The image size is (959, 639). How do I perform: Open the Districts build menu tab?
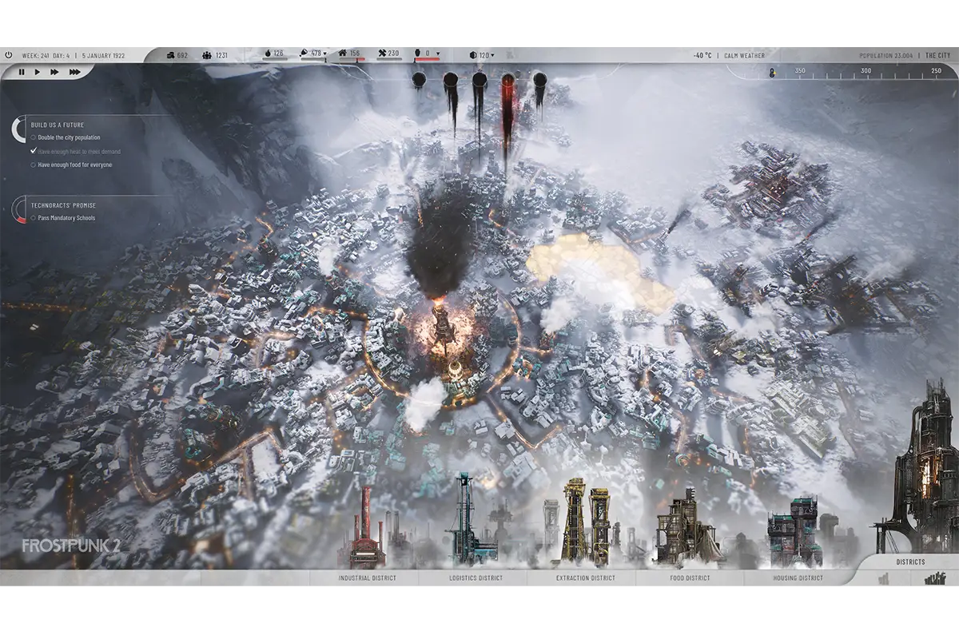point(910,562)
